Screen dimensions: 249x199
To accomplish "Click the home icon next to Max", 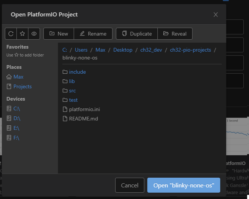I will click(9, 77).
